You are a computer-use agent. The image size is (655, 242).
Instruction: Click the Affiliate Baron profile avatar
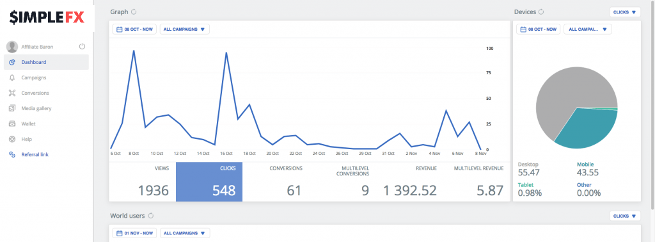(12, 47)
